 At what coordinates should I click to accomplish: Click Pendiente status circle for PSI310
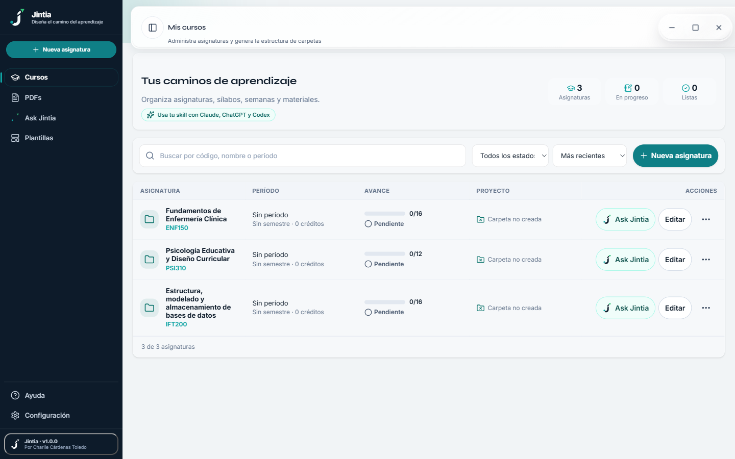click(368, 264)
